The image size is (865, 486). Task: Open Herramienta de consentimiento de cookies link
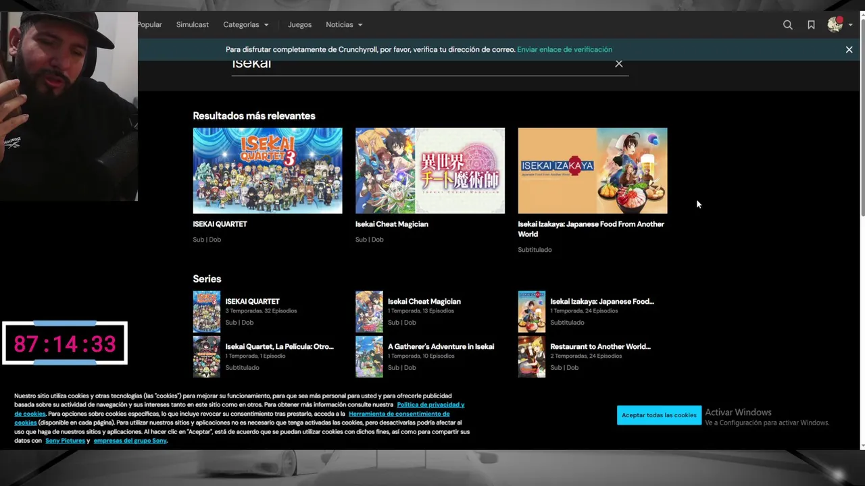[x=399, y=414]
